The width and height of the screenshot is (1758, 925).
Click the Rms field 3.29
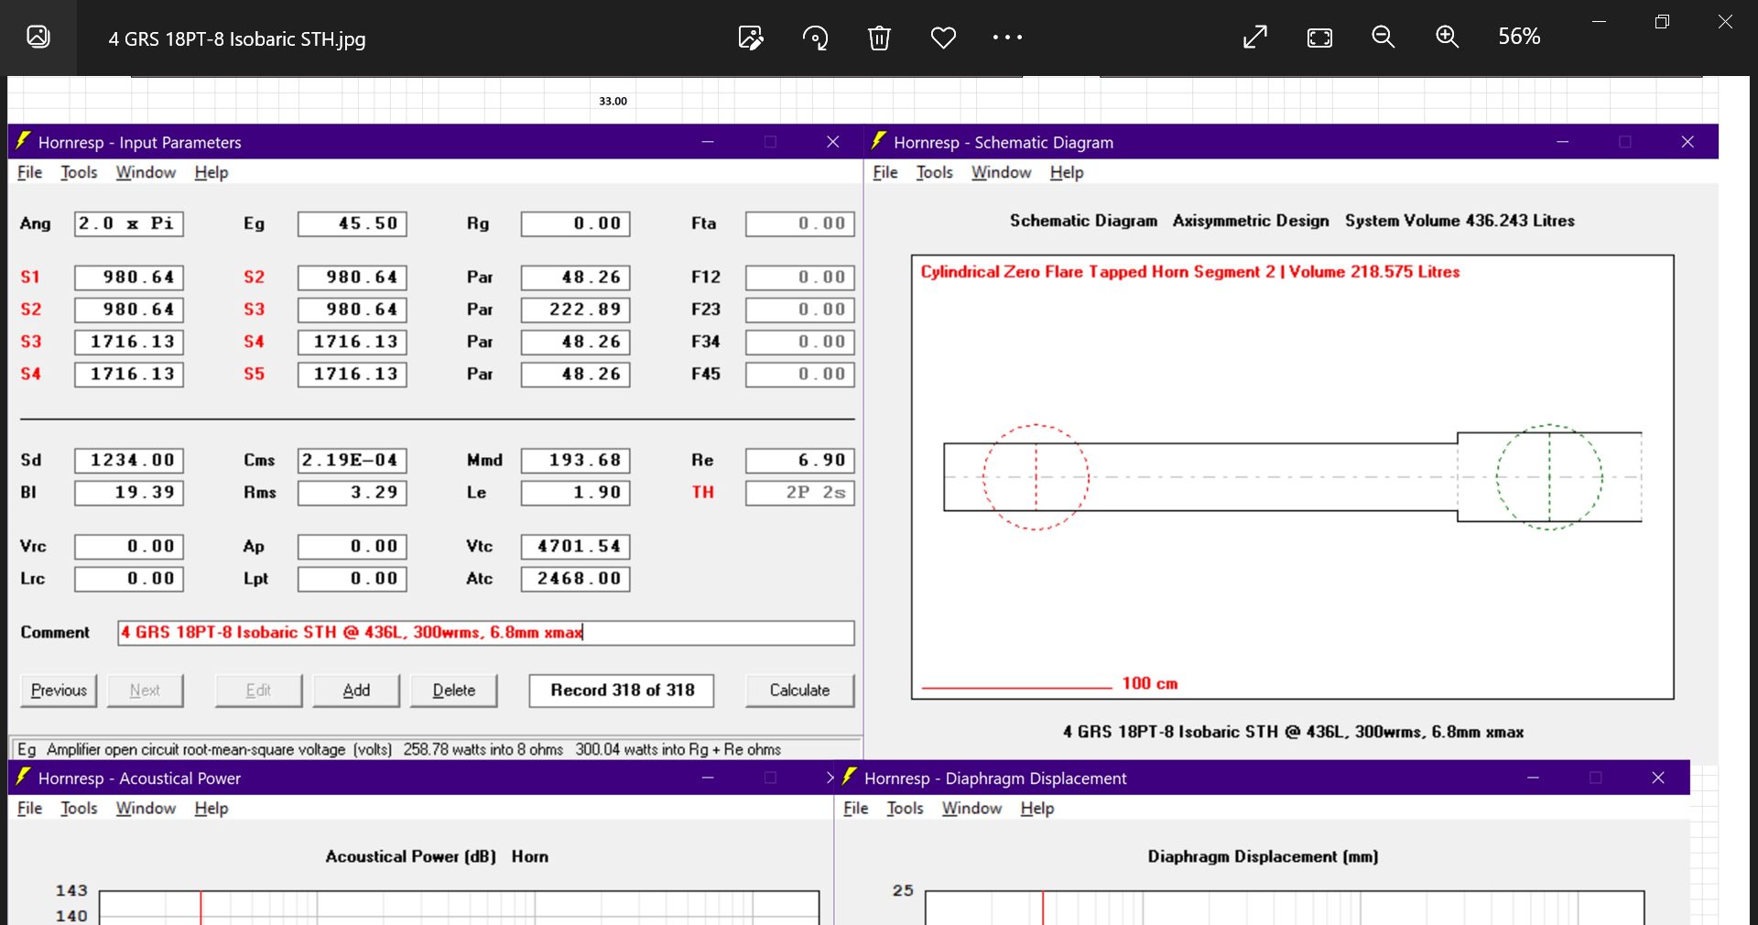pos(353,493)
